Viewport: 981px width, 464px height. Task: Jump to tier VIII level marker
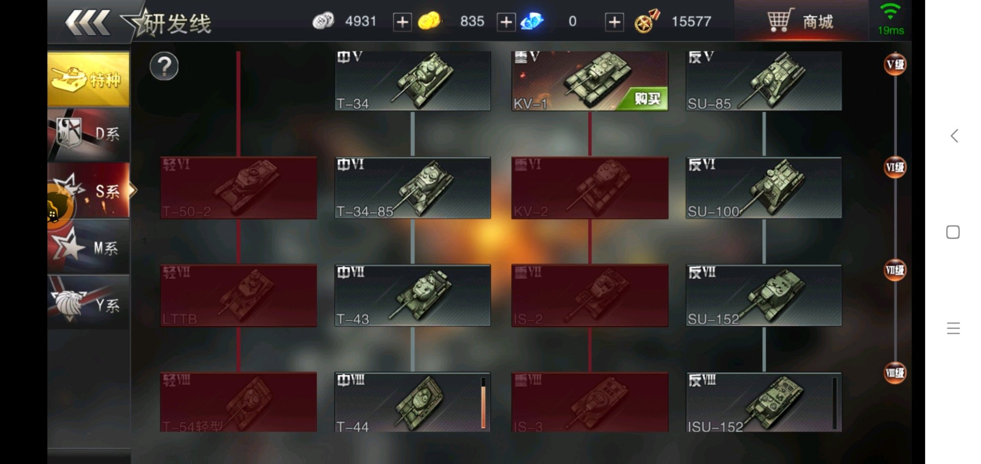tap(895, 373)
